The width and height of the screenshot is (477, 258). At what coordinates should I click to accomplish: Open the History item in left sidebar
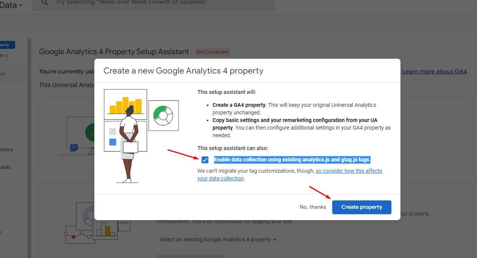(7, 150)
